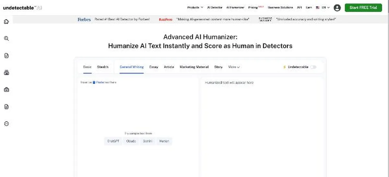
Task: Click the round ellipsis sidebar icon
Action: [x=6, y=124]
